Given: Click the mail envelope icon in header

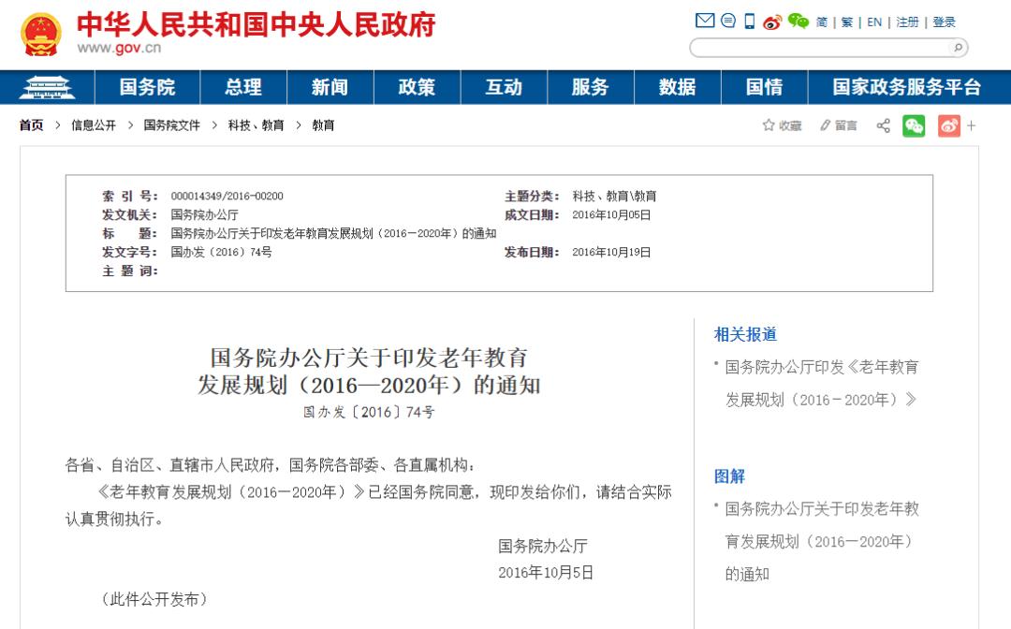Looking at the screenshot, I should [x=705, y=22].
